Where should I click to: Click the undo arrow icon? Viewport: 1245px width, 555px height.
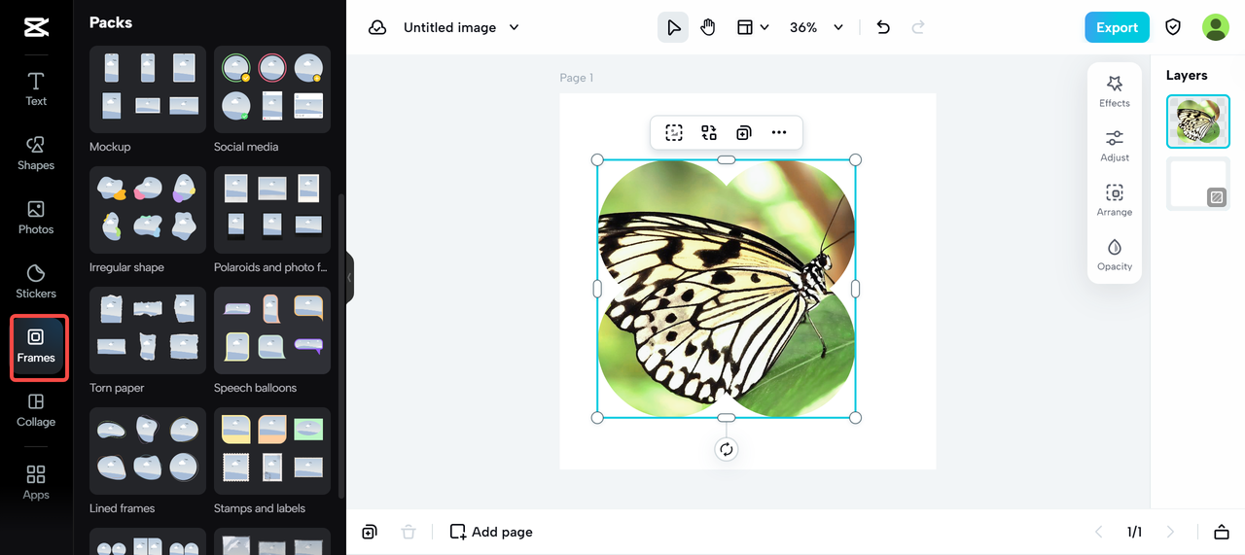click(x=883, y=27)
